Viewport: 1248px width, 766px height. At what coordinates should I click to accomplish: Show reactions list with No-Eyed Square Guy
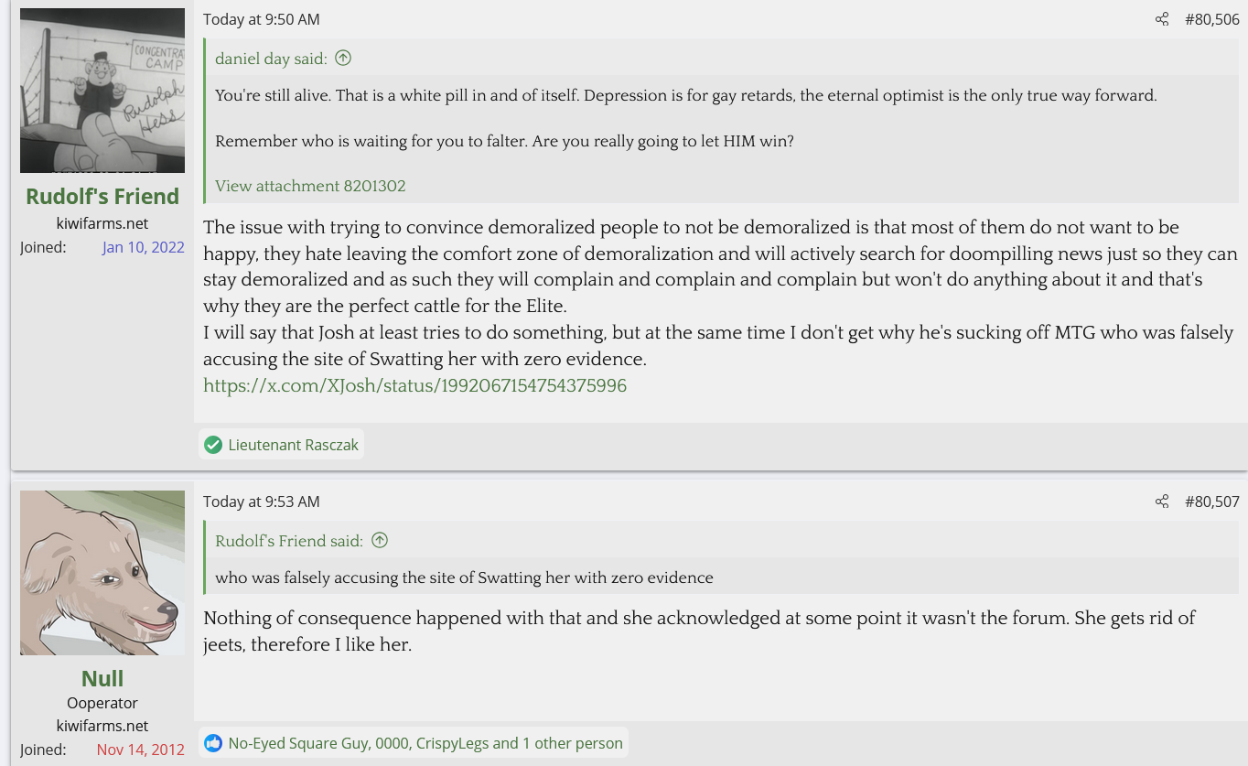(425, 743)
